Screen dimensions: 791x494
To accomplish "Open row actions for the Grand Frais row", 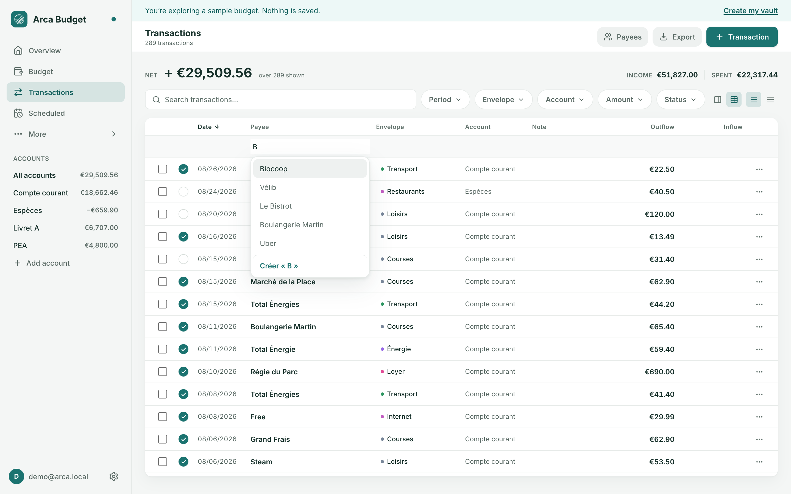I will click(759, 439).
